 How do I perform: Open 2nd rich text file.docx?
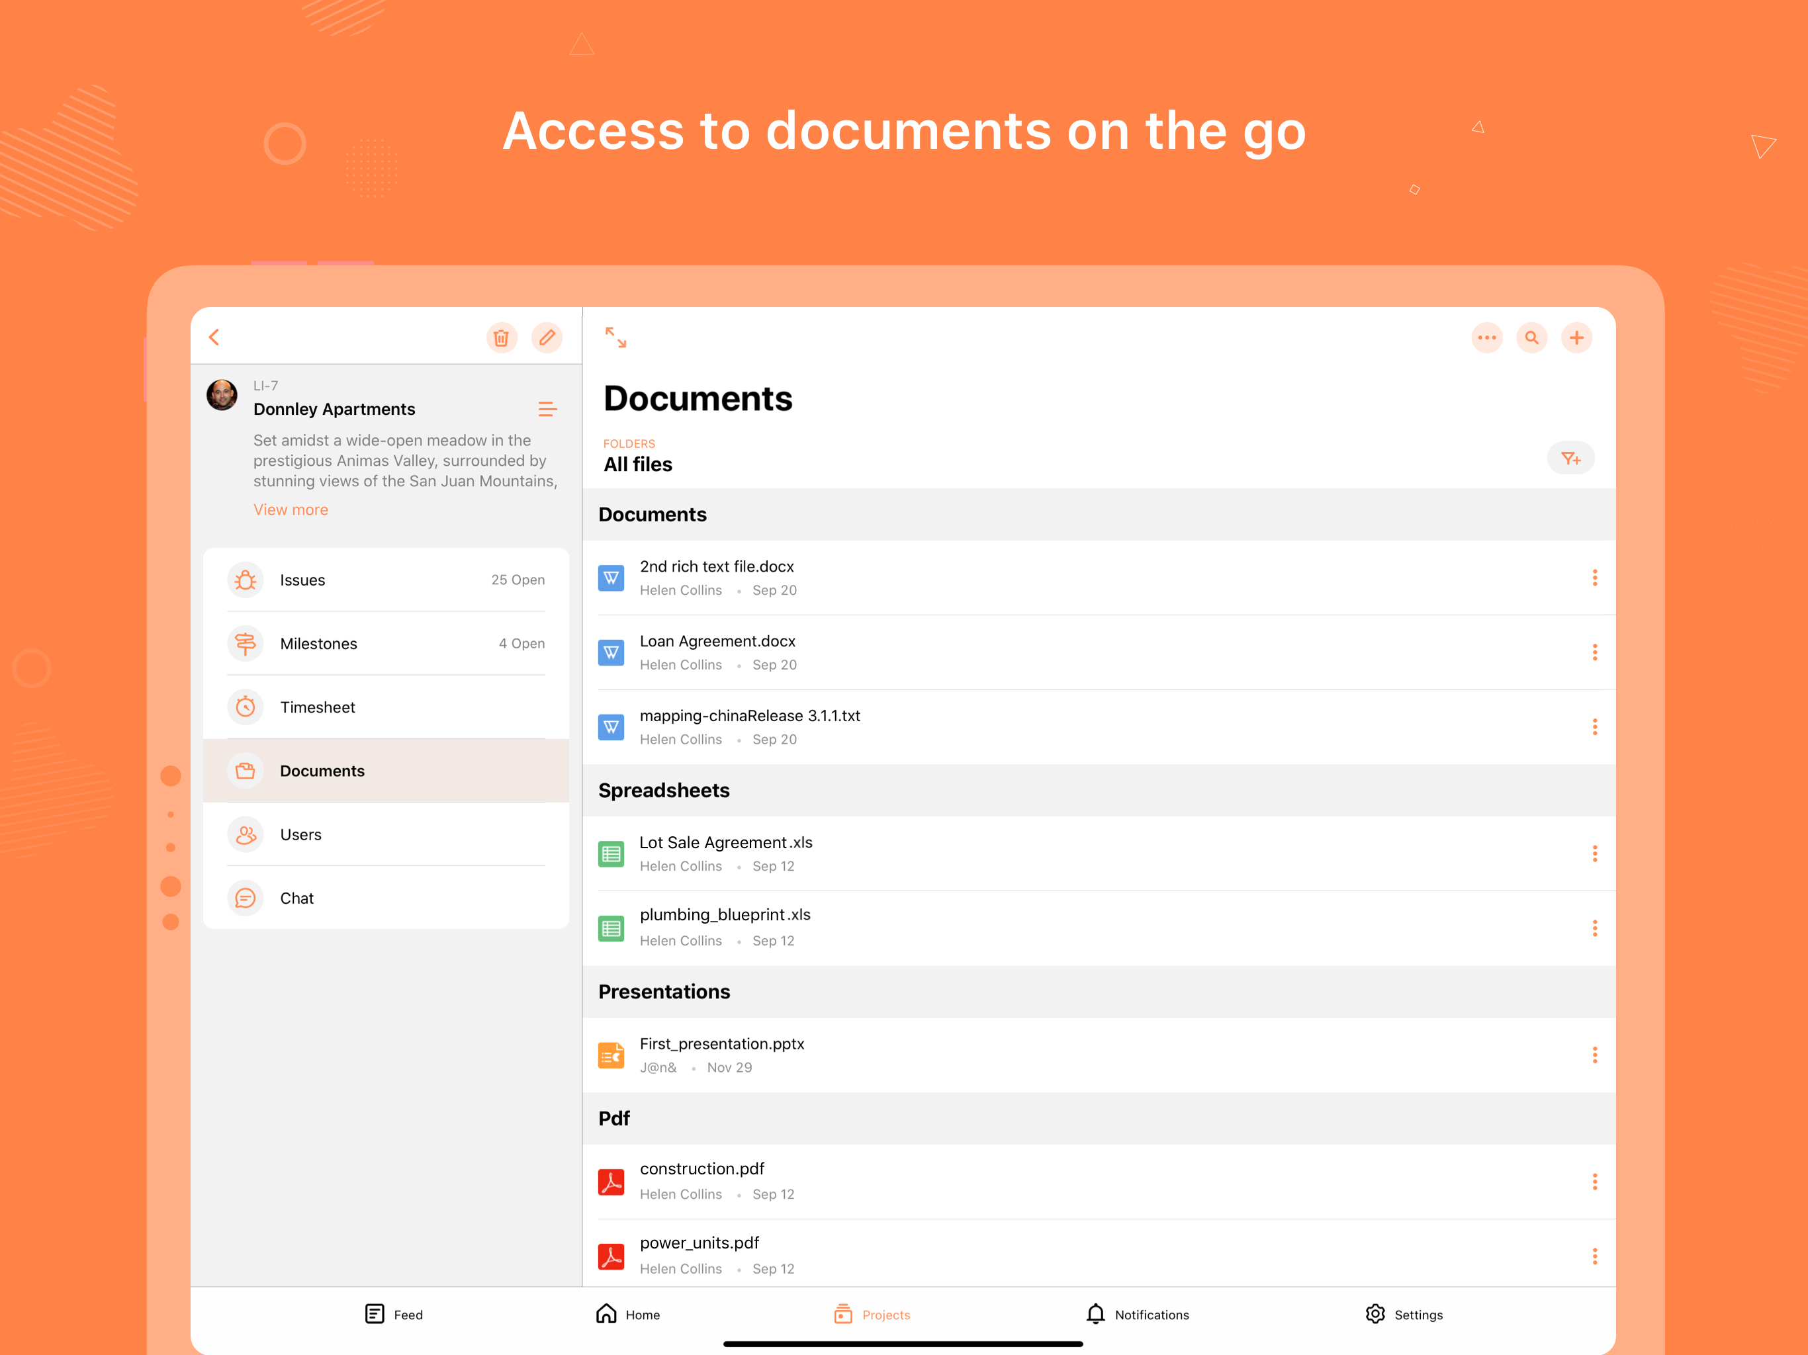tap(1099, 579)
